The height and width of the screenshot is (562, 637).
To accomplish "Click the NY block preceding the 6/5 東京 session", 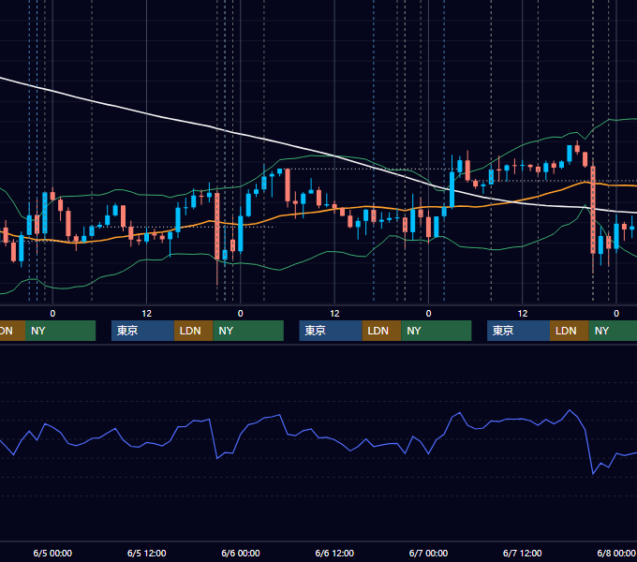I will tap(60, 331).
